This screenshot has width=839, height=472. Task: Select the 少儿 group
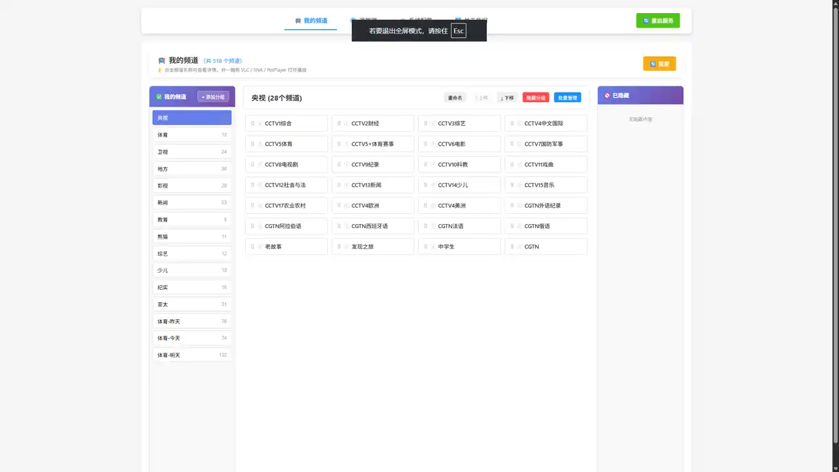[192, 270]
